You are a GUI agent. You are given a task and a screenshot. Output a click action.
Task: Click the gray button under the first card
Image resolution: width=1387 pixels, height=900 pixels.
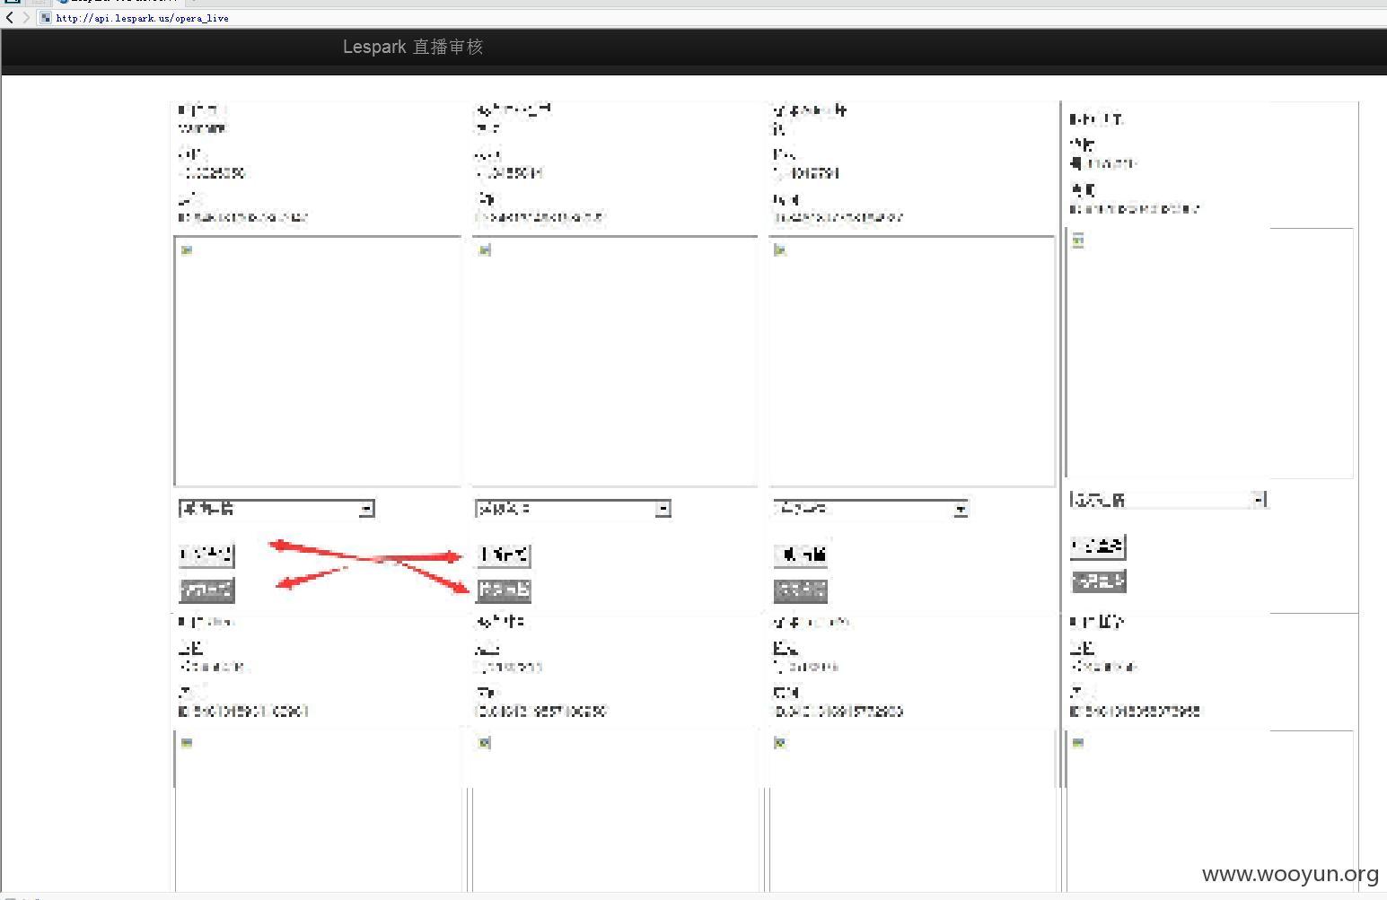click(x=206, y=590)
